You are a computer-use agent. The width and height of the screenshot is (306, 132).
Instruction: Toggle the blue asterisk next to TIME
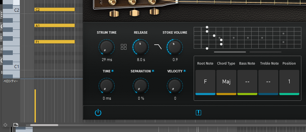(113, 71)
